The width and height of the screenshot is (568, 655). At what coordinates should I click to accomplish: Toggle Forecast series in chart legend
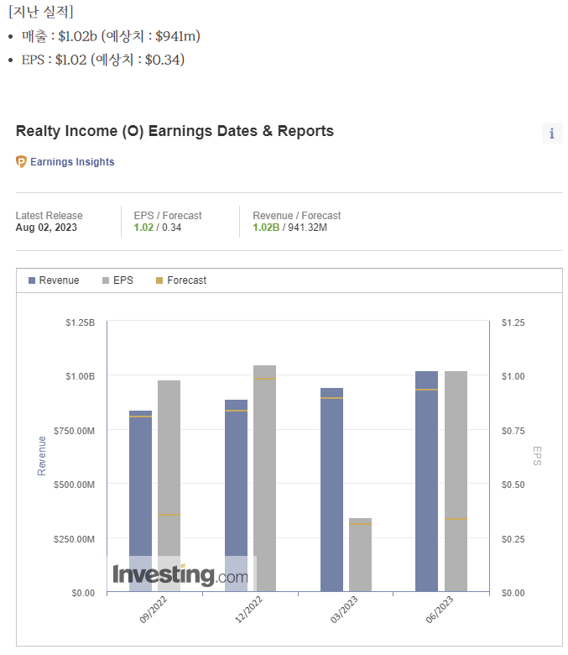pos(181,280)
